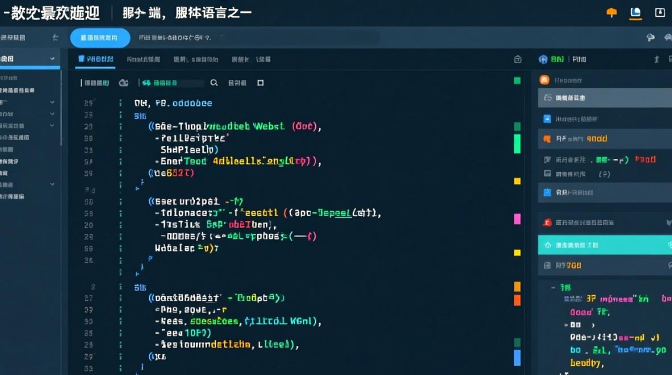The image size is (672, 375).
Task: Click the blue rounded pill button in the top search bar
Action: point(99,37)
